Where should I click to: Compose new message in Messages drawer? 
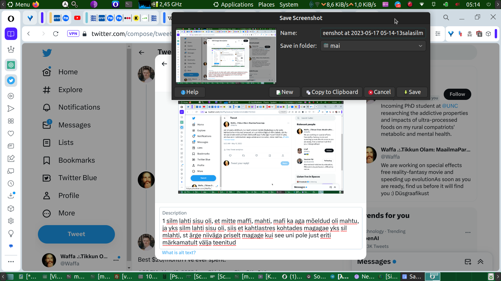468,262
